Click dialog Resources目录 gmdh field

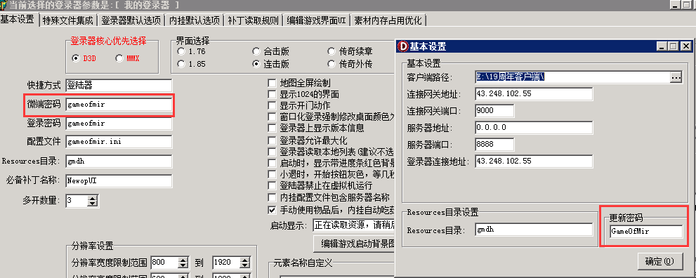(x=534, y=230)
